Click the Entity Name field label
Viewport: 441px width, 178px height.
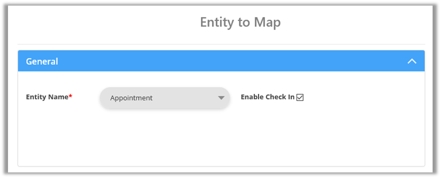(47, 97)
